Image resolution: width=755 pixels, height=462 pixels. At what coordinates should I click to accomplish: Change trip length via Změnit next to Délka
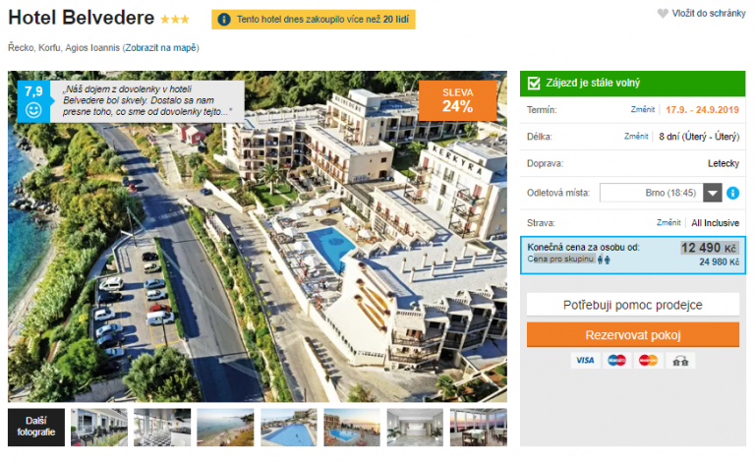[x=636, y=137]
